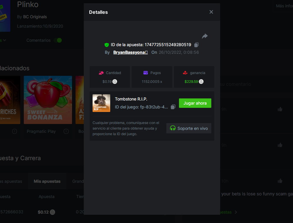The image size is (293, 223).
Task: Click the coin icon next to $229.59
Action: 201,82
